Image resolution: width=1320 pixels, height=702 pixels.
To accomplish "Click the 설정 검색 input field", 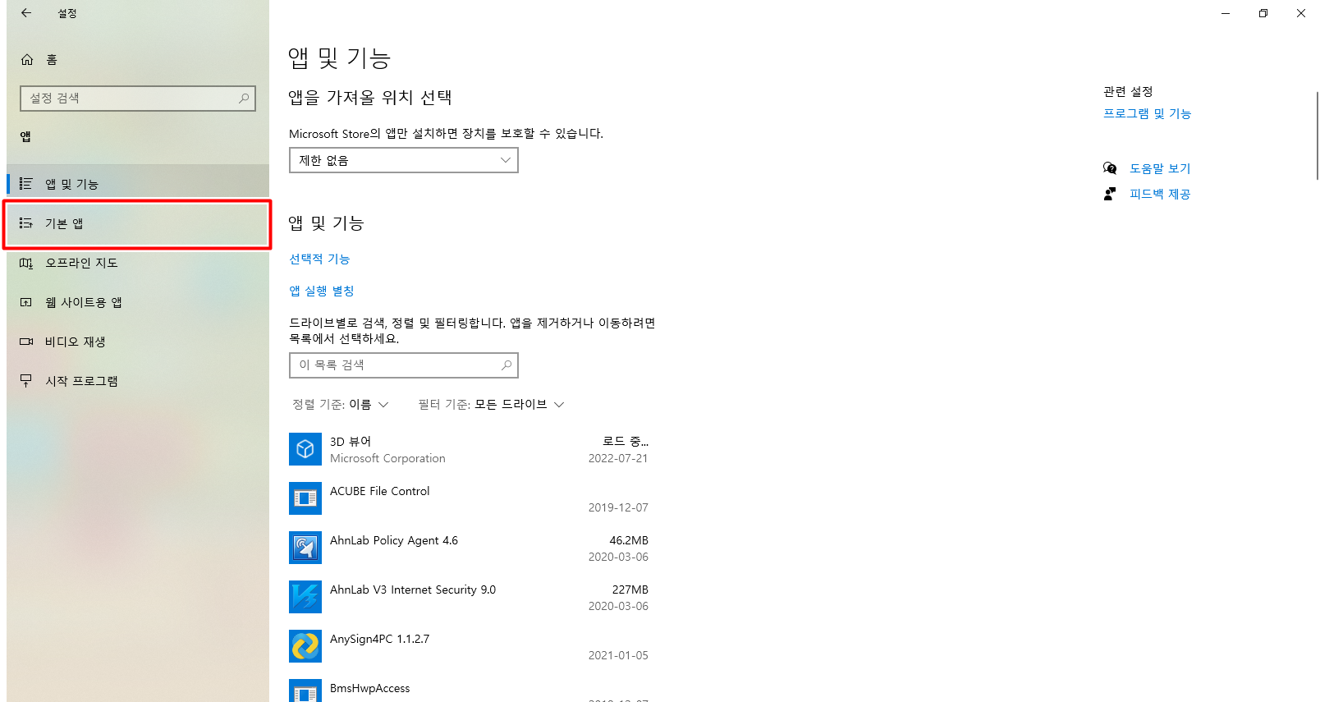I will tap(138, 98).
